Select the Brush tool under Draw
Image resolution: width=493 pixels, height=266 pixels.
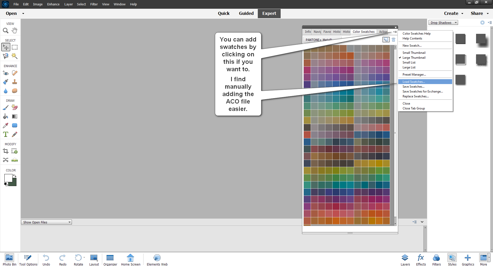[x=6, y=107]
